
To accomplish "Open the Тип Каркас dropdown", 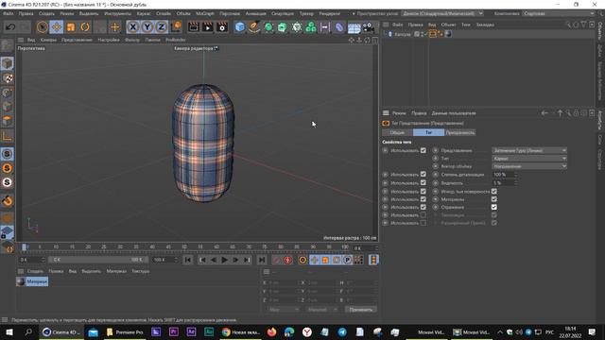I will [x=529, y=159].
